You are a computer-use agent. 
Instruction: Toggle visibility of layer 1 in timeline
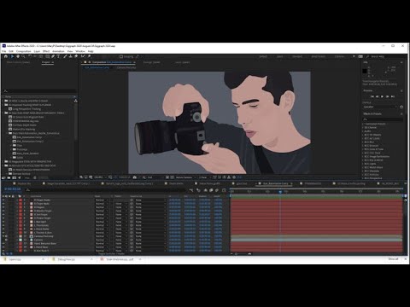[3, 200]
